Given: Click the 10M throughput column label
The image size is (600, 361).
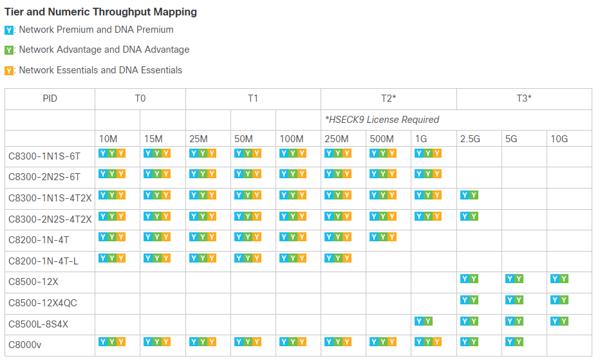Looking at the screenshot, I should (x=108, y=139).
